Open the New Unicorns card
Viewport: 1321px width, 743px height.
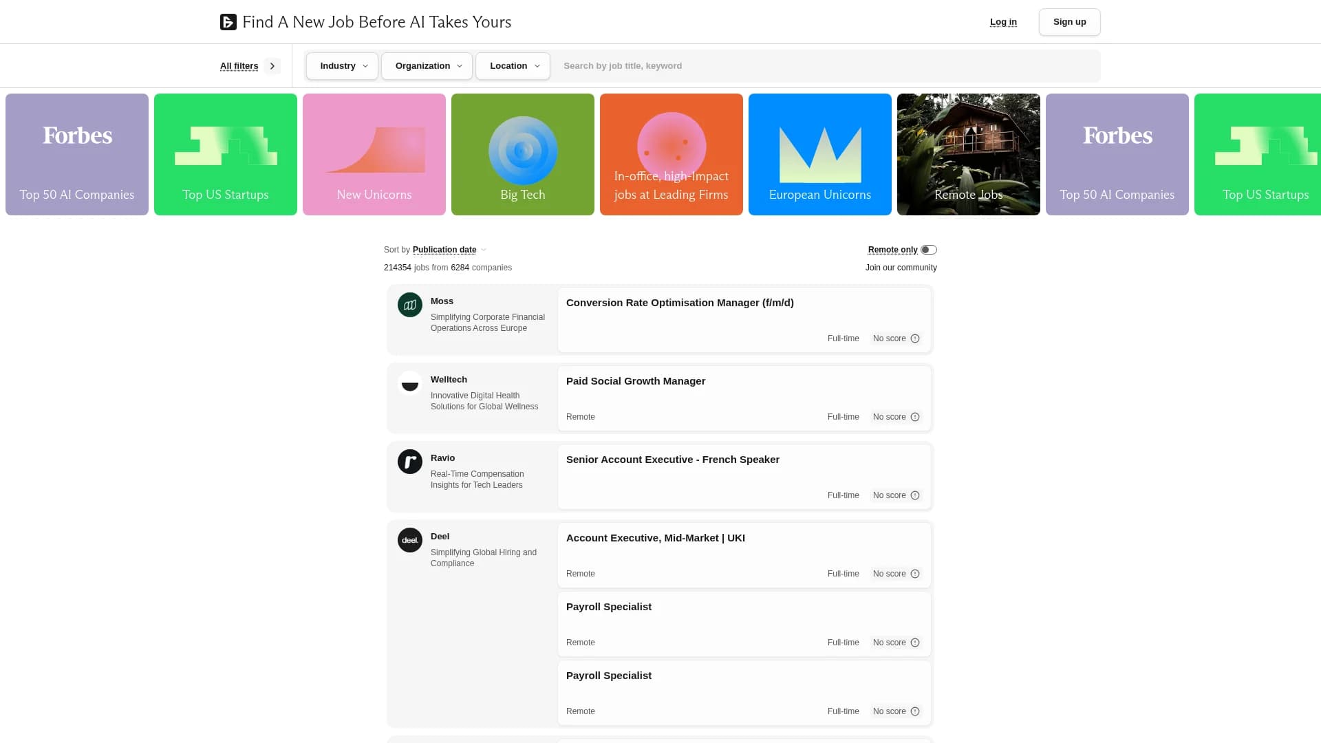[374, 155]
